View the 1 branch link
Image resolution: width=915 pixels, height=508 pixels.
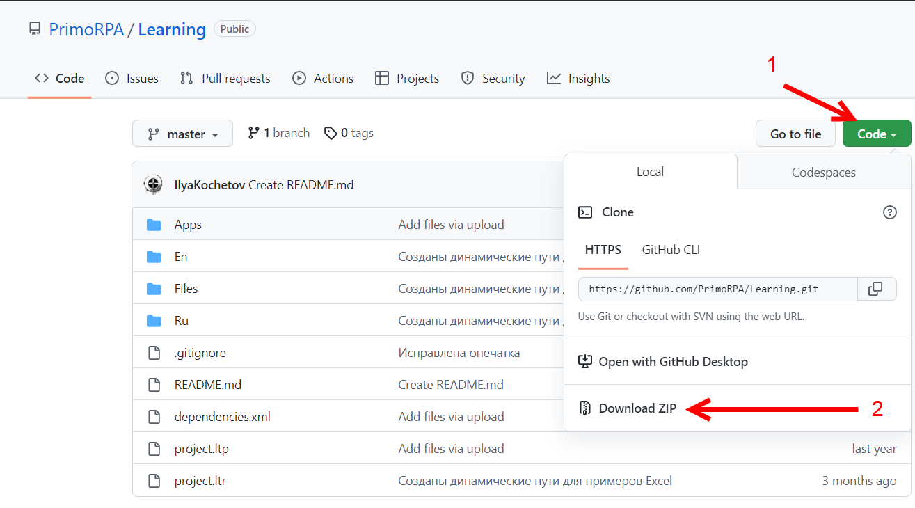tap(278, 133)
